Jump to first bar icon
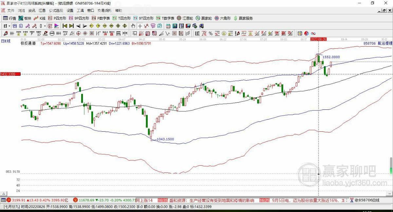 65,26
